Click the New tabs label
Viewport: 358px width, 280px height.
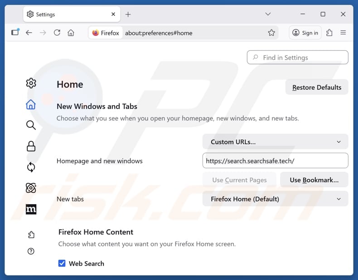tap(70, 199)
